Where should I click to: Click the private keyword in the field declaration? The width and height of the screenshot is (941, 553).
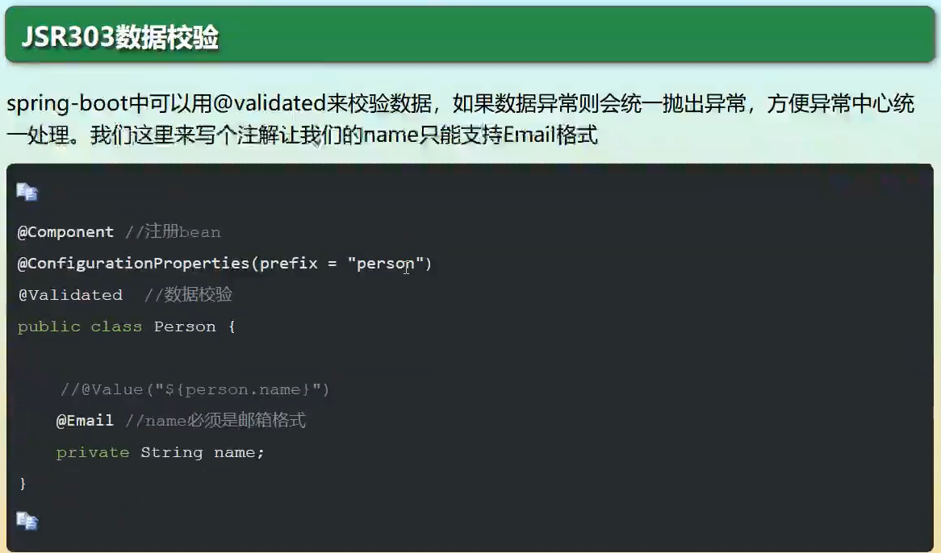coord(93,452)
